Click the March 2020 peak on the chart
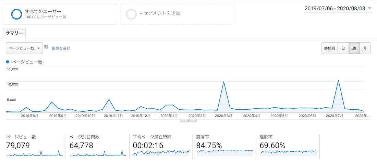 [x=223, y=82]
